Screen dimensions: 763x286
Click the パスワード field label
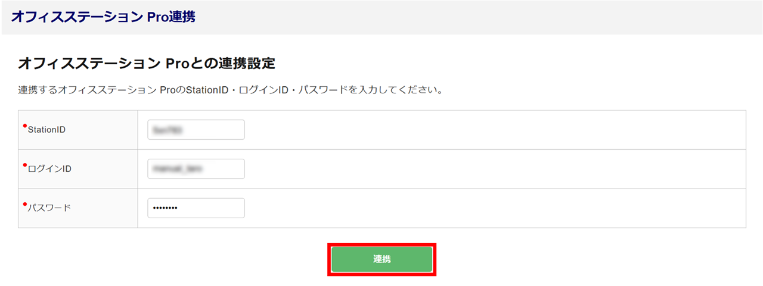pyautogui.click(x=49, y=208)
